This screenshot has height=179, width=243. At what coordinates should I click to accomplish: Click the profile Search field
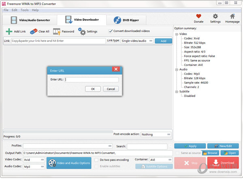coord(147,146)
